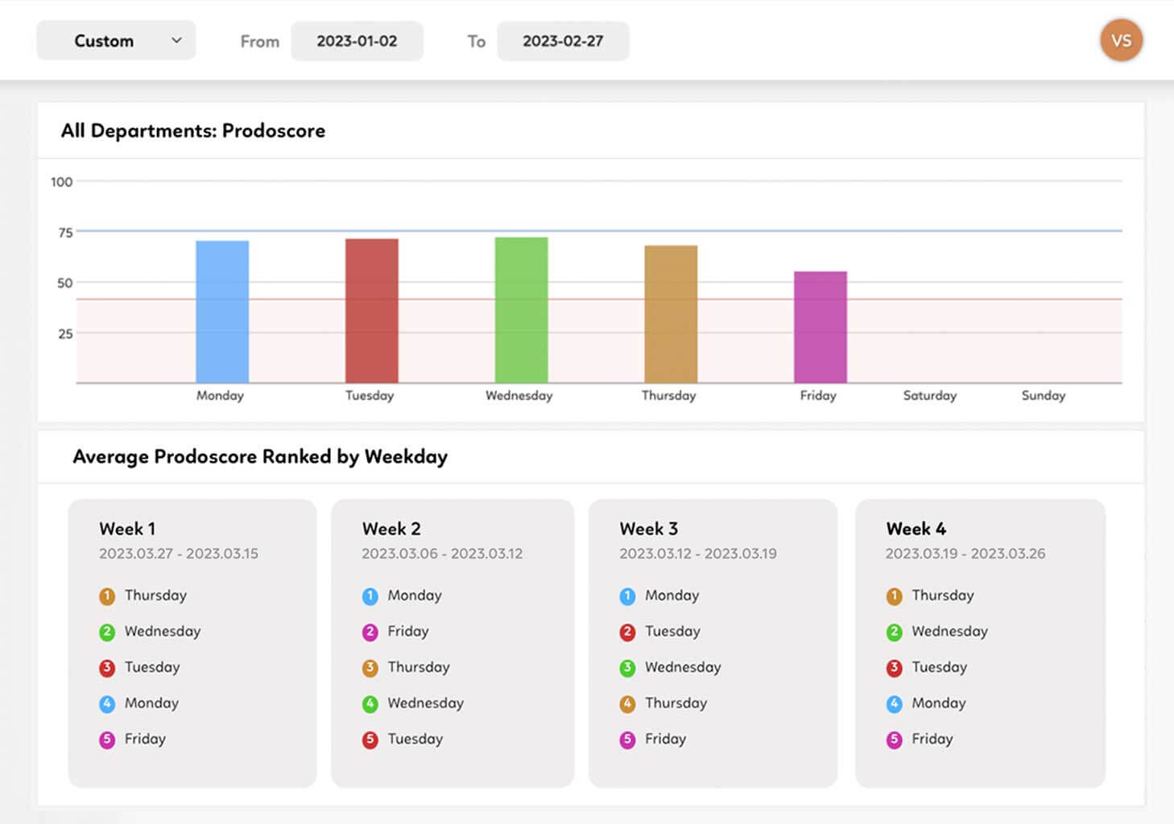The width and height of the screenshot is (1174, 824).
Task: Click rank 5 badge for Tuesday in Week 2
Action: [370, 740]
